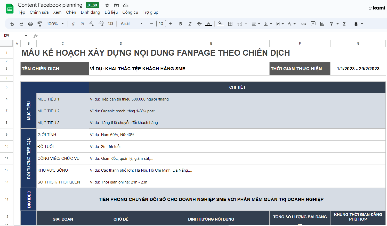Toggle italic formatting
Viewport: 387px width, 226px height.
click(190, 24)
